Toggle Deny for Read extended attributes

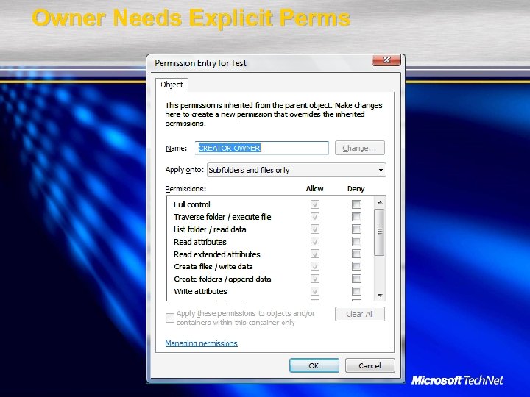356,254
